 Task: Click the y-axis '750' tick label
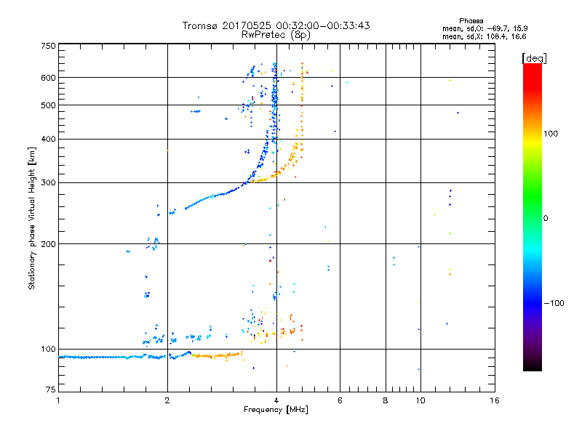point(48,46)
